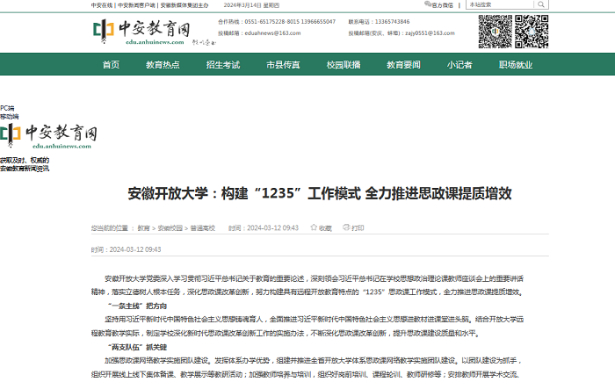Click the 获取及时、权威的 caption at left

click(25, 160)
